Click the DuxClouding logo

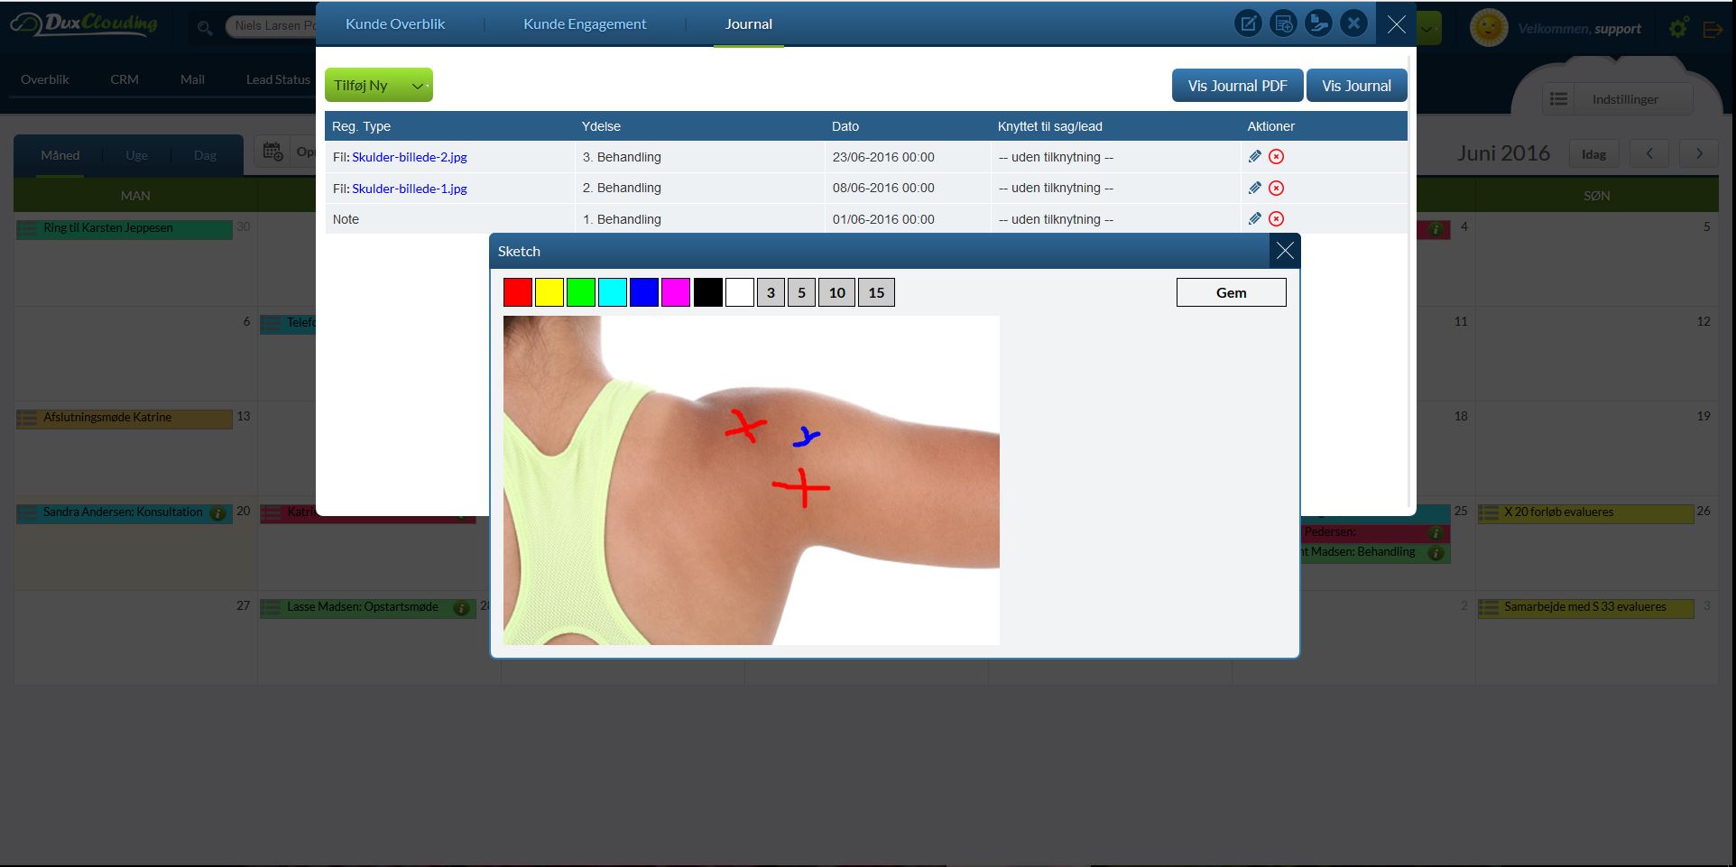pyautogui.click(x=85, y=24)
